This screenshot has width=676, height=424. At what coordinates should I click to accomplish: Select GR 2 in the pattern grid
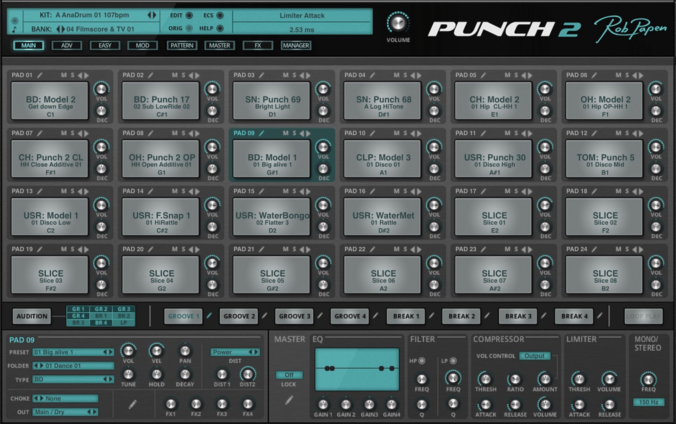101,309
